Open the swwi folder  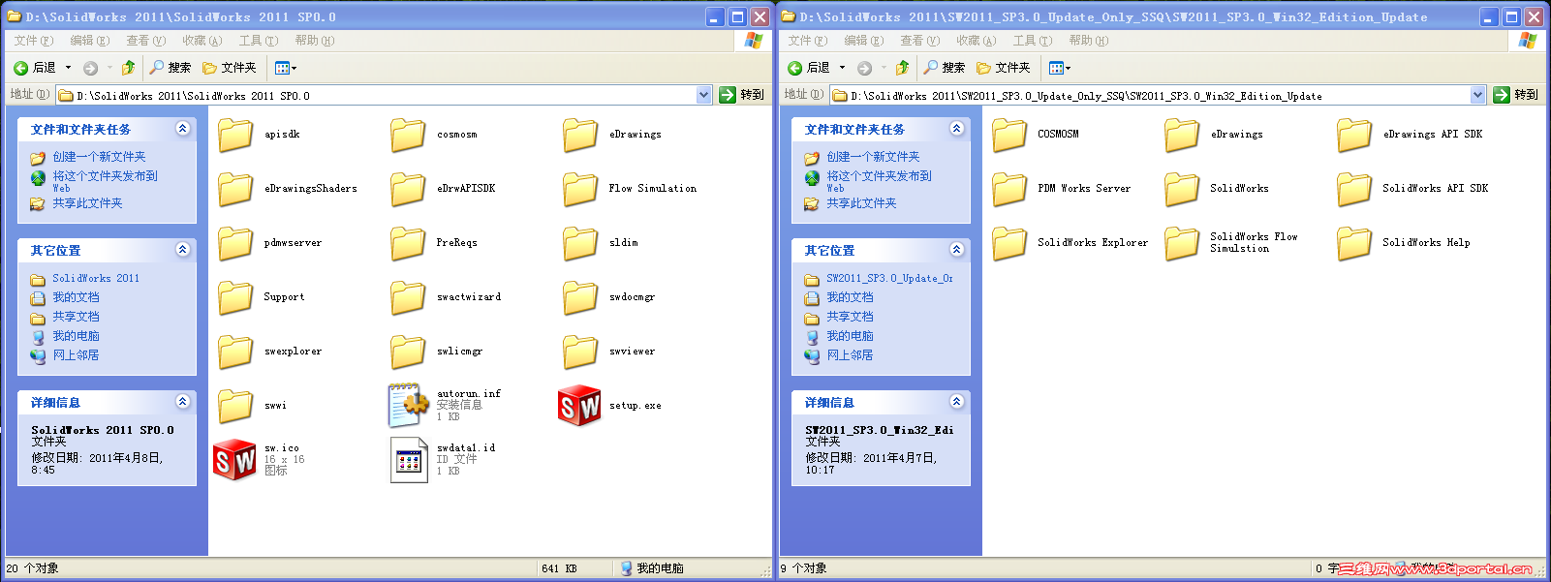[x=235, y=406]
